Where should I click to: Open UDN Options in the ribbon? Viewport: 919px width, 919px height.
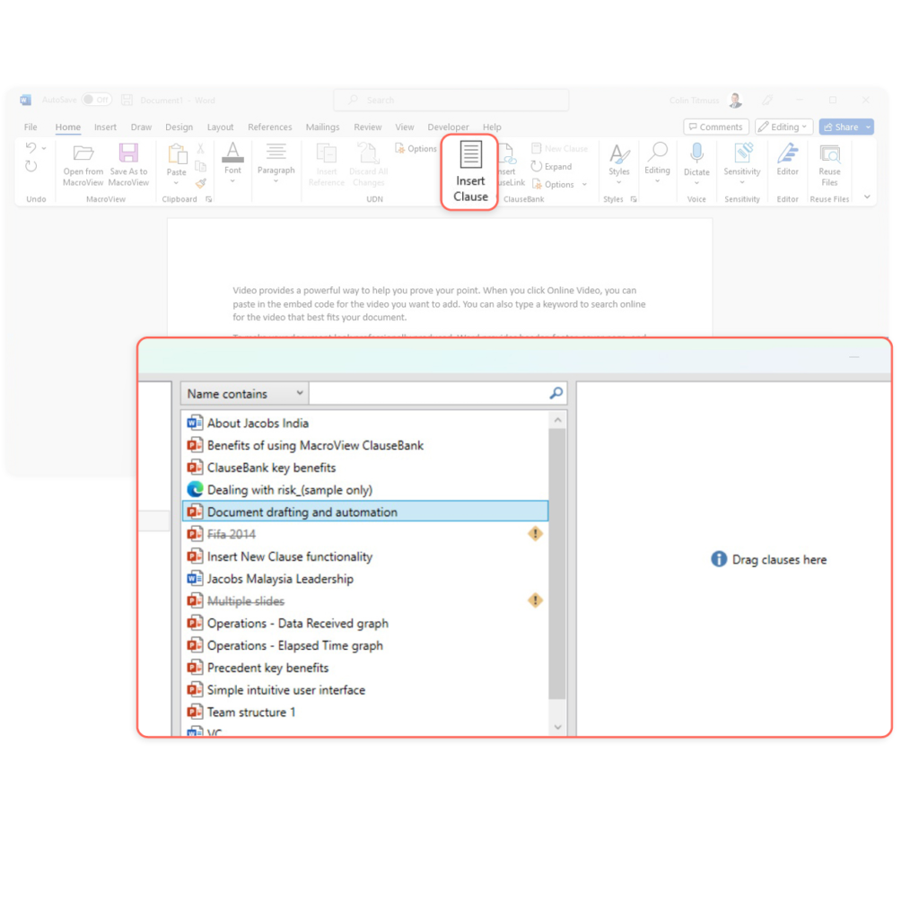416,149
